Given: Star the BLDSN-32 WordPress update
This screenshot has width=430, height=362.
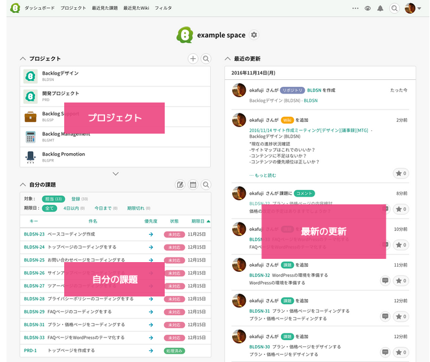Looking at the screenshot, I should (401, 280).
